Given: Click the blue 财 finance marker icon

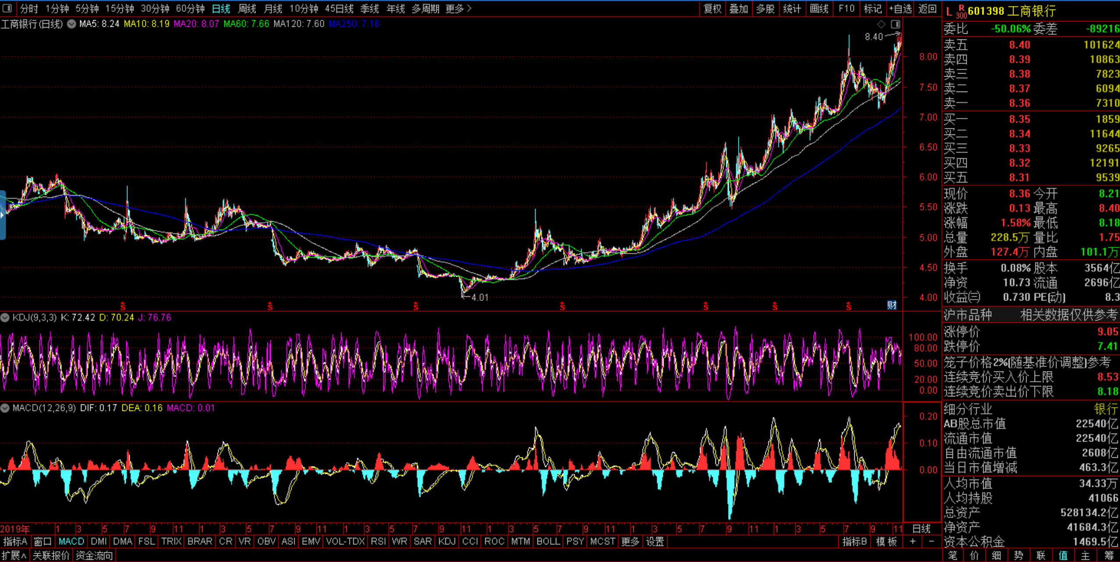Looking at the screenshot, I should click(892, 305).
